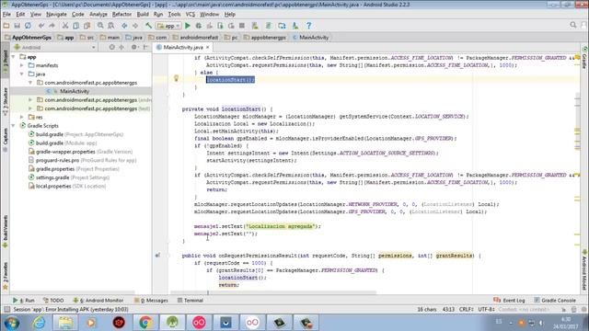Click the green Run app button
Image resolution: width=589 pixels, height=331 pixels.
pos(188,26)
